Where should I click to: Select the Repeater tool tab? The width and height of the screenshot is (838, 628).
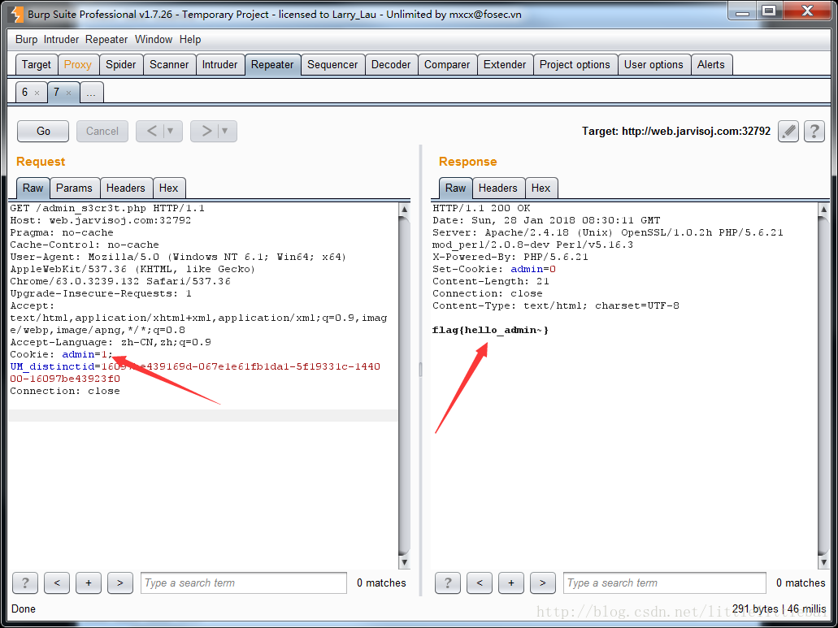point(272,65)
